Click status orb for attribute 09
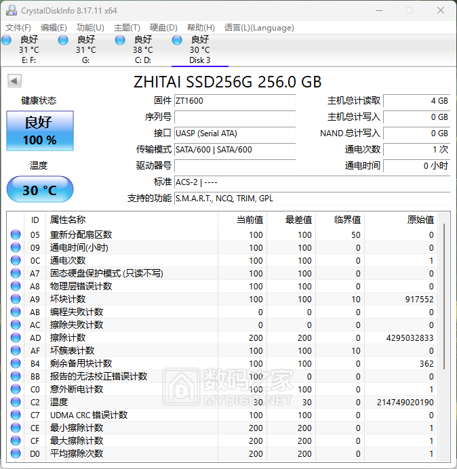The width and height of the screenshot is (457, 469). (16, 247)
